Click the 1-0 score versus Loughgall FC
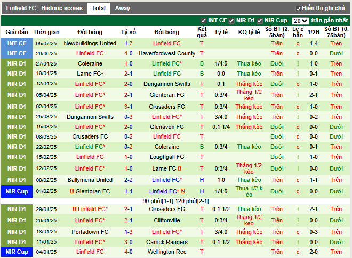The width and height of the screenshot is (352, 258). tap(129, 157)
